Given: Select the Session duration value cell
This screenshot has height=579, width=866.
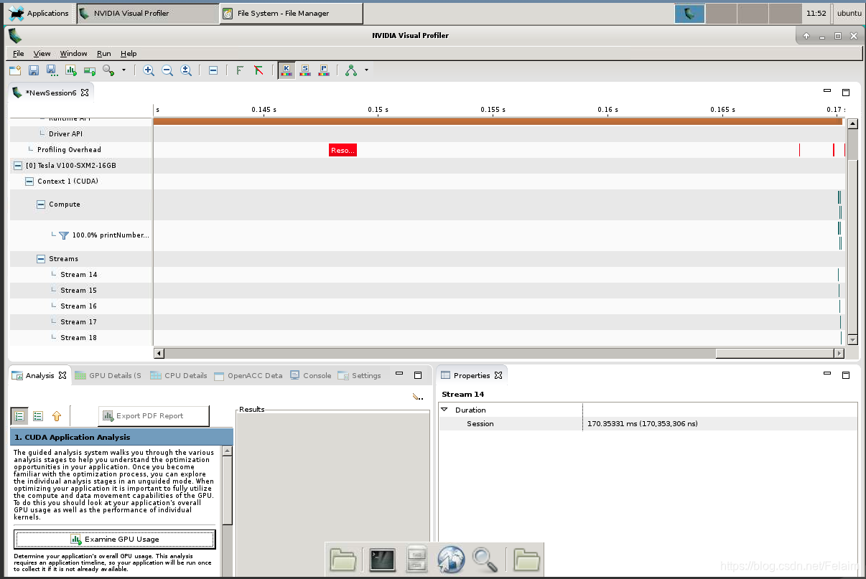Looking at the screenshot, I should pos(720,424).
